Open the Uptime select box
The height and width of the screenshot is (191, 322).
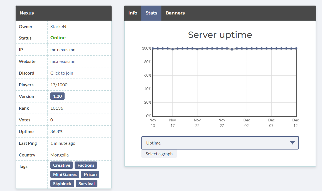pyautogui.click(x=220, y=143)
